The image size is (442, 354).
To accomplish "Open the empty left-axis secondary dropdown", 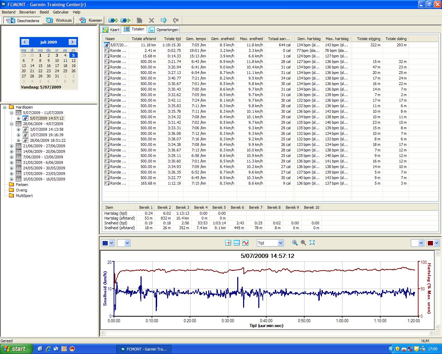I will pos(124,243).
